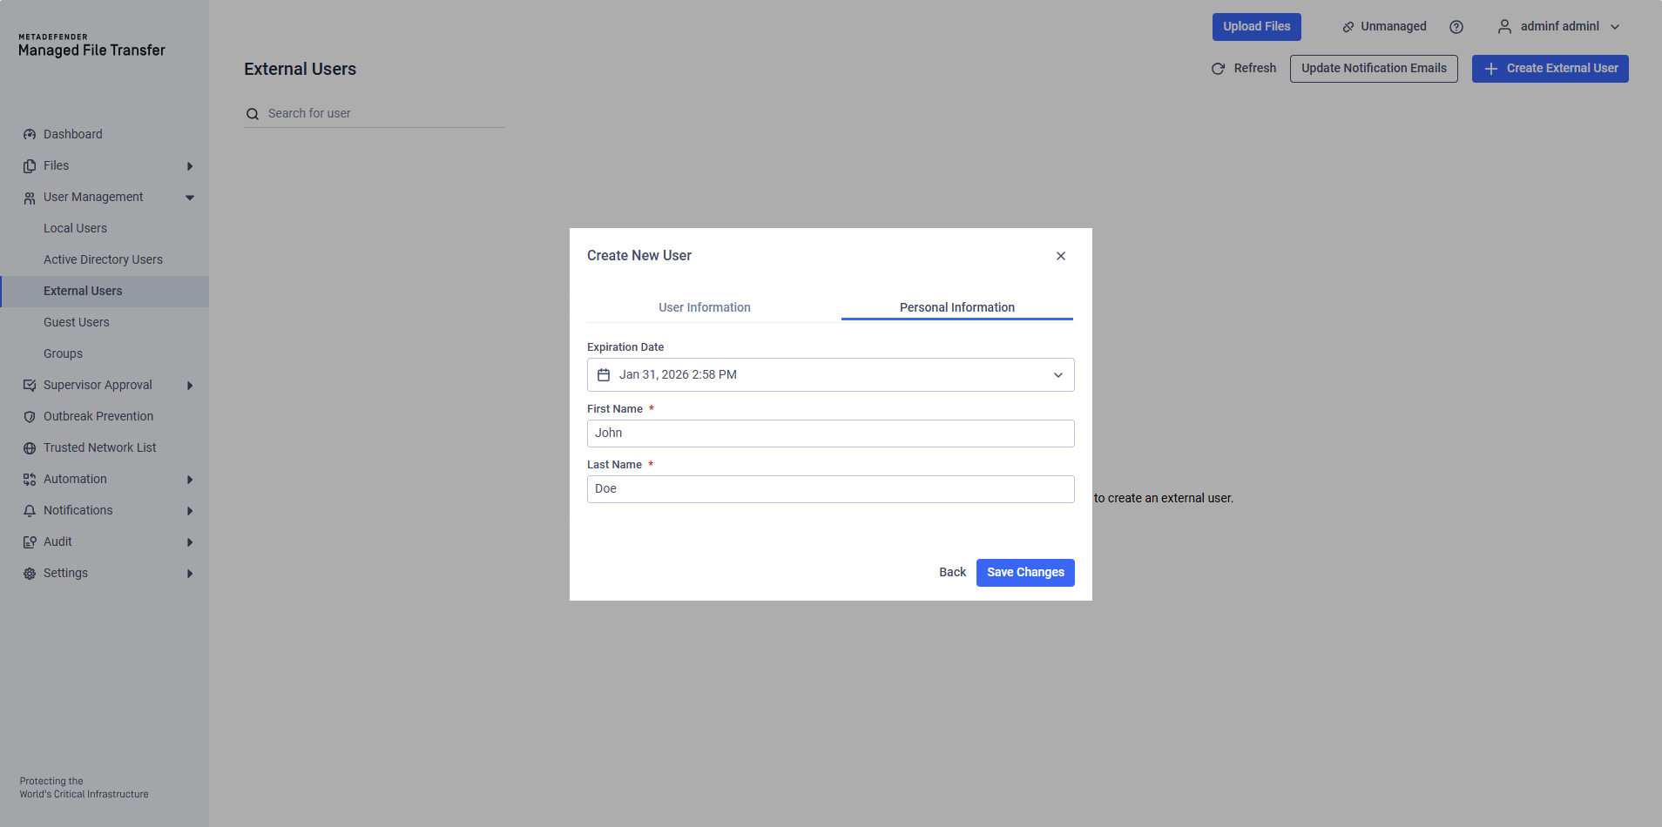Viewport: 1662px width, 827px height.
Task: Click the search magnifier icon
Action: point(253,114)
